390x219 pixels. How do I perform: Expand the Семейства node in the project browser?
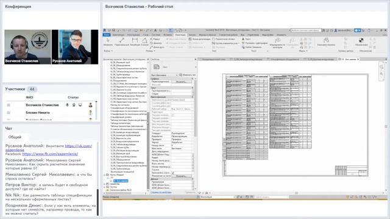click(x=104, y=184)
